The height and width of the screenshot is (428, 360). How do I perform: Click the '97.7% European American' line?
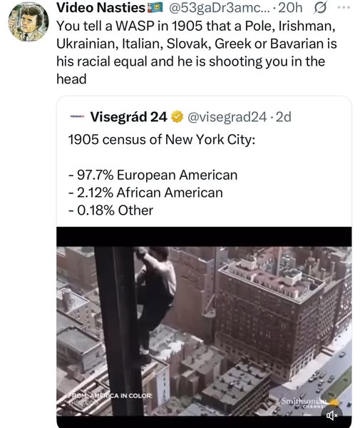pos(153,175)
